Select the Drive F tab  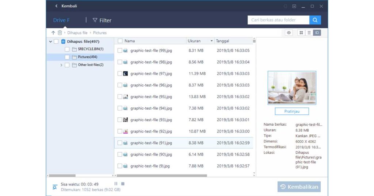click(x=61, y=20)
